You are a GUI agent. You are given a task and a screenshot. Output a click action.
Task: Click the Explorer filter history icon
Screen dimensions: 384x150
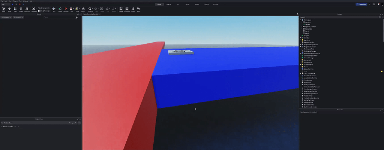pyautogui.click(x=379, y=17)
